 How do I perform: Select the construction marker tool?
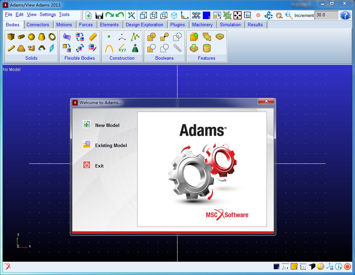point(122,37)
